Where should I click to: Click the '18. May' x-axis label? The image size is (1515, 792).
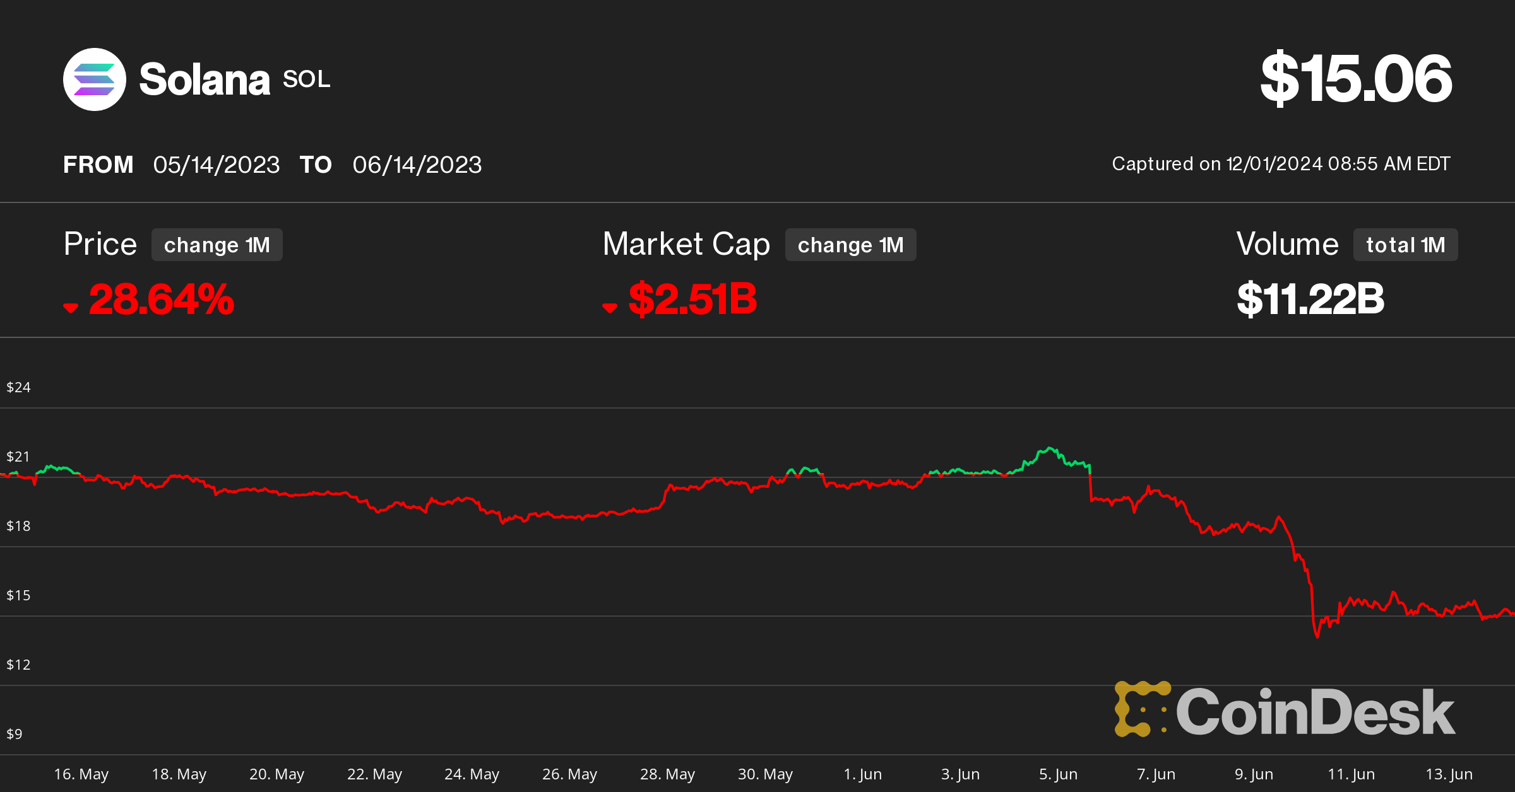[179, 774]
